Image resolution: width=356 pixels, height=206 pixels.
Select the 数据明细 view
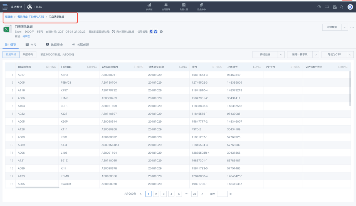coord(11,55)
